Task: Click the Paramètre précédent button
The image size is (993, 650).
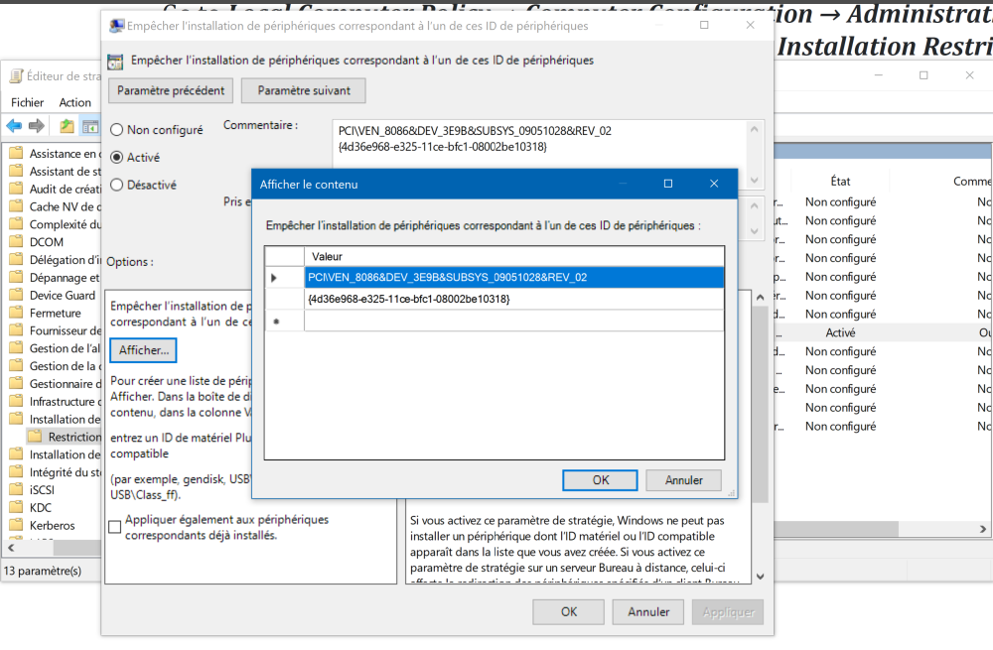Action: coord(171,90)
